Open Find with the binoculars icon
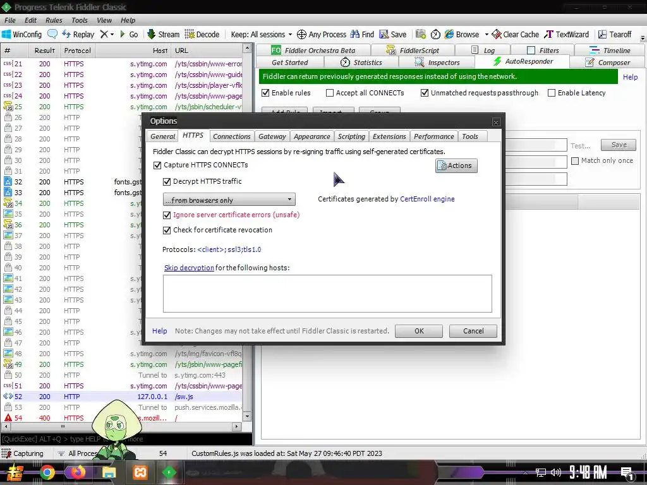Screen dimensions: 647x485 355,34
